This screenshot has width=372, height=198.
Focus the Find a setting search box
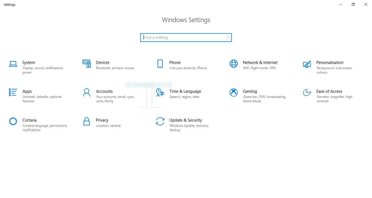click(x=186, y=38)
